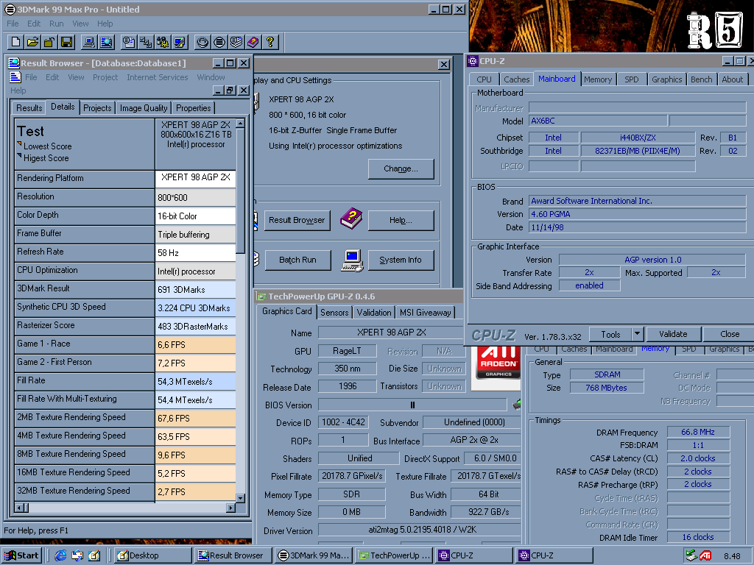Click the folder with return arrow toolbar icon

coord(49,42)
